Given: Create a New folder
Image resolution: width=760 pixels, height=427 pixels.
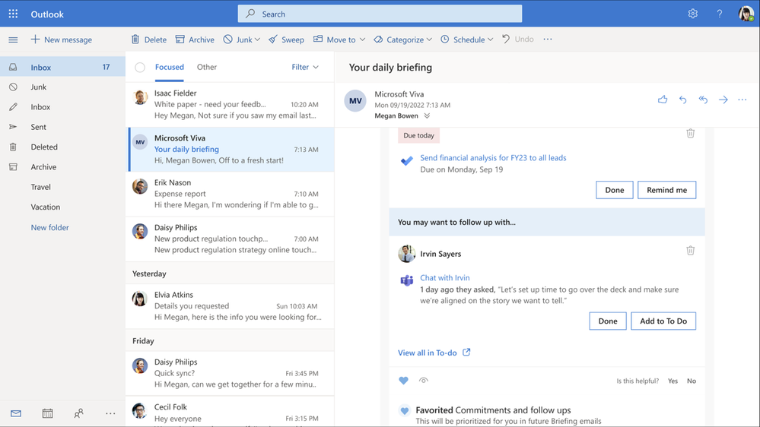Looking at the screenshot, I should coord(50,227).
